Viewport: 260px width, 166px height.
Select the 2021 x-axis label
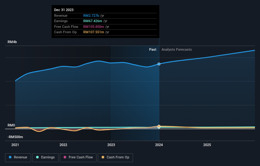coord(15,145)
